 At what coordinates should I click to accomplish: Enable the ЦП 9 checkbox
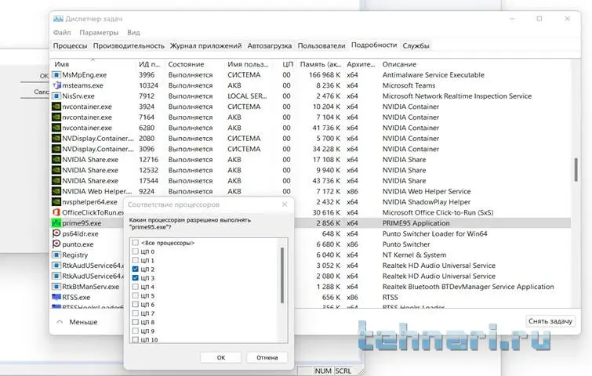click(135, 331)
